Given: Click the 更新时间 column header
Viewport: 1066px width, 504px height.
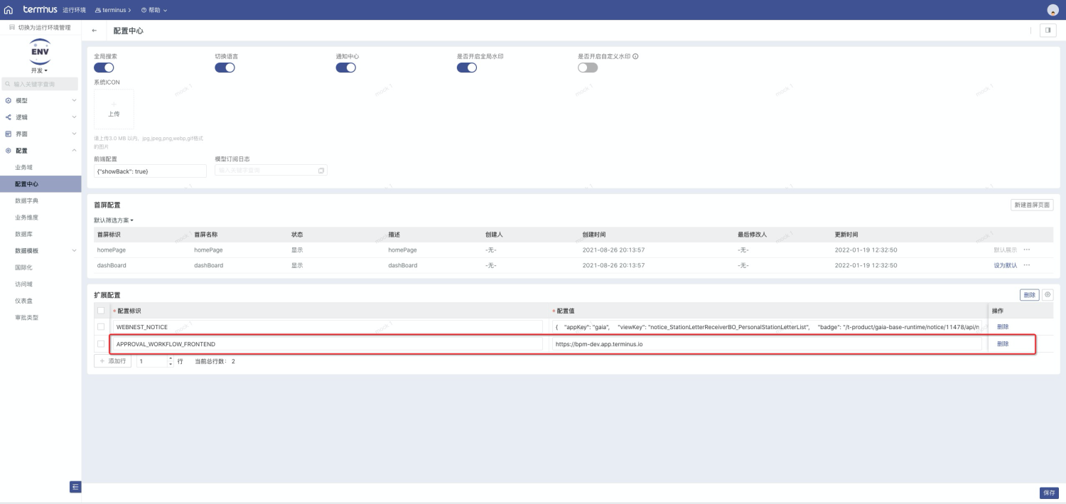Looking at the screenshot, I should click(846, 235).
